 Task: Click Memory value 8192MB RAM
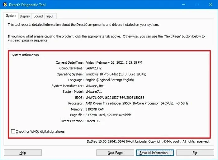95,109
